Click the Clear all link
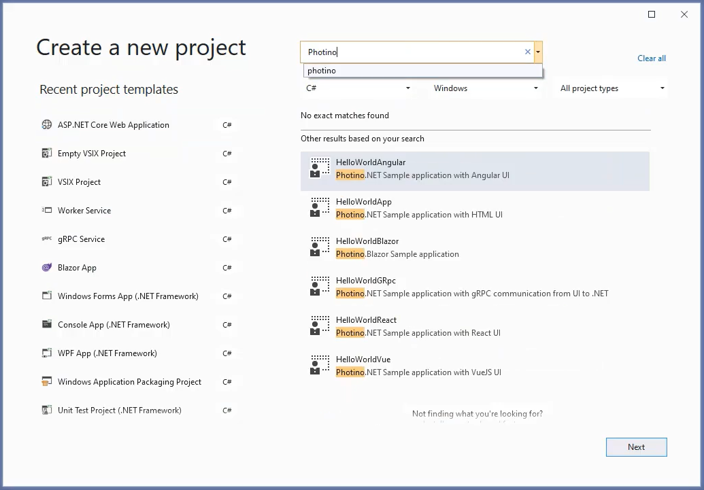704x490 pixels. click(652, 58)
